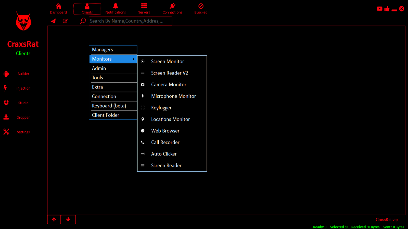This screenshot has height=229, width=408.
Task: Click 'Received : 0 Bytes' status entry
Action: pyautogui.click(x=365, y=227)
